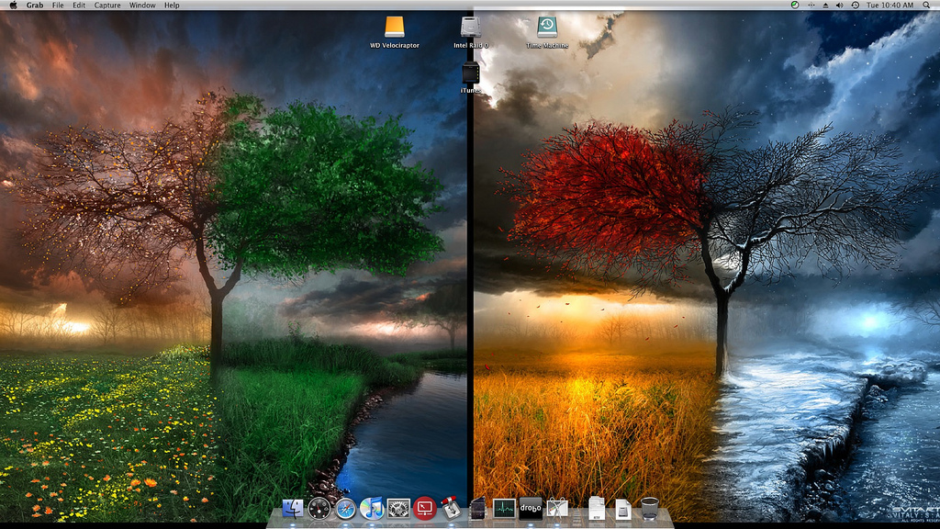The height and width of the screenshot is (529, 940).
Task: Open Activity Monitor from the Dock
Action: 504,509
